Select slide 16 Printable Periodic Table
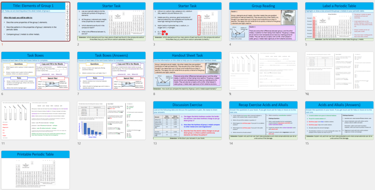 (36, 170)
